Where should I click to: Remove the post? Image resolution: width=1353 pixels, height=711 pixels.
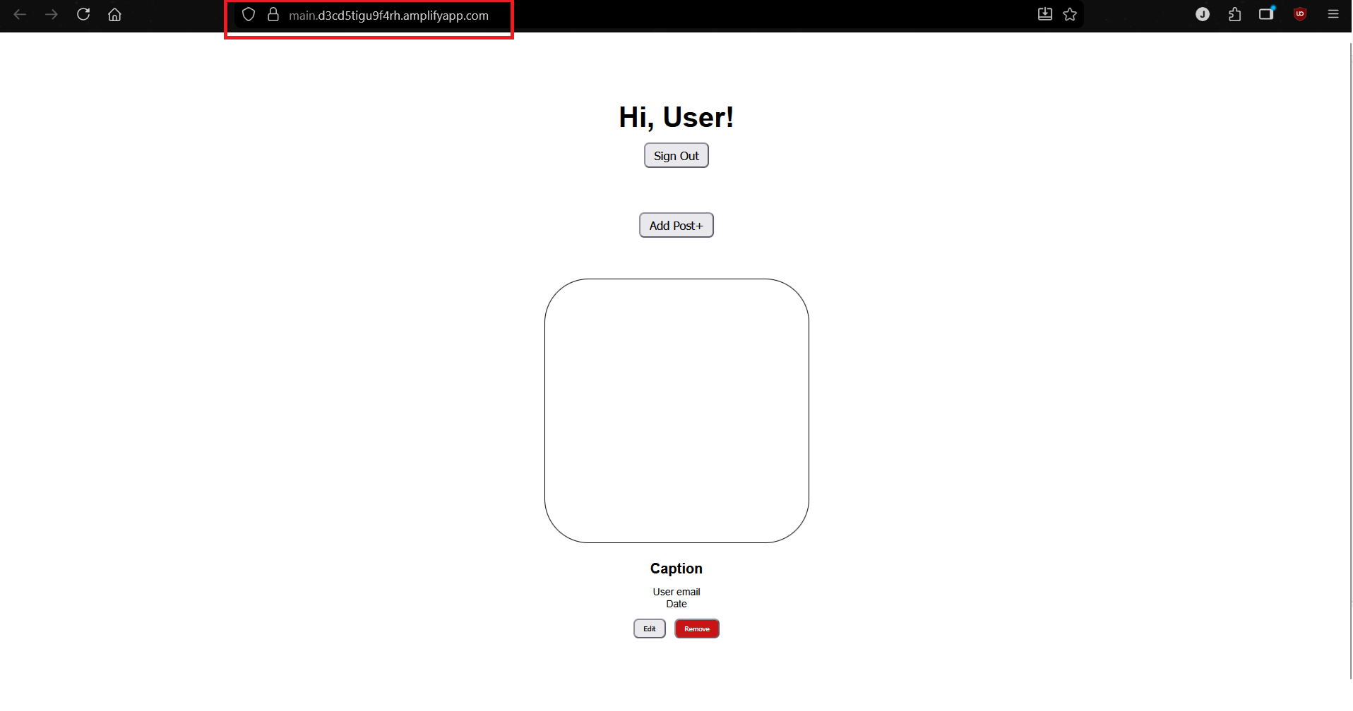(697, 628)
